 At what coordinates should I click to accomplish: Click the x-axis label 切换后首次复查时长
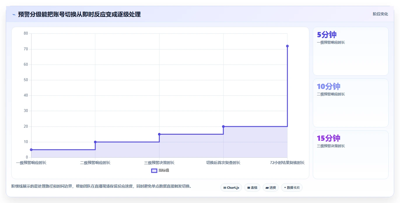223,163
